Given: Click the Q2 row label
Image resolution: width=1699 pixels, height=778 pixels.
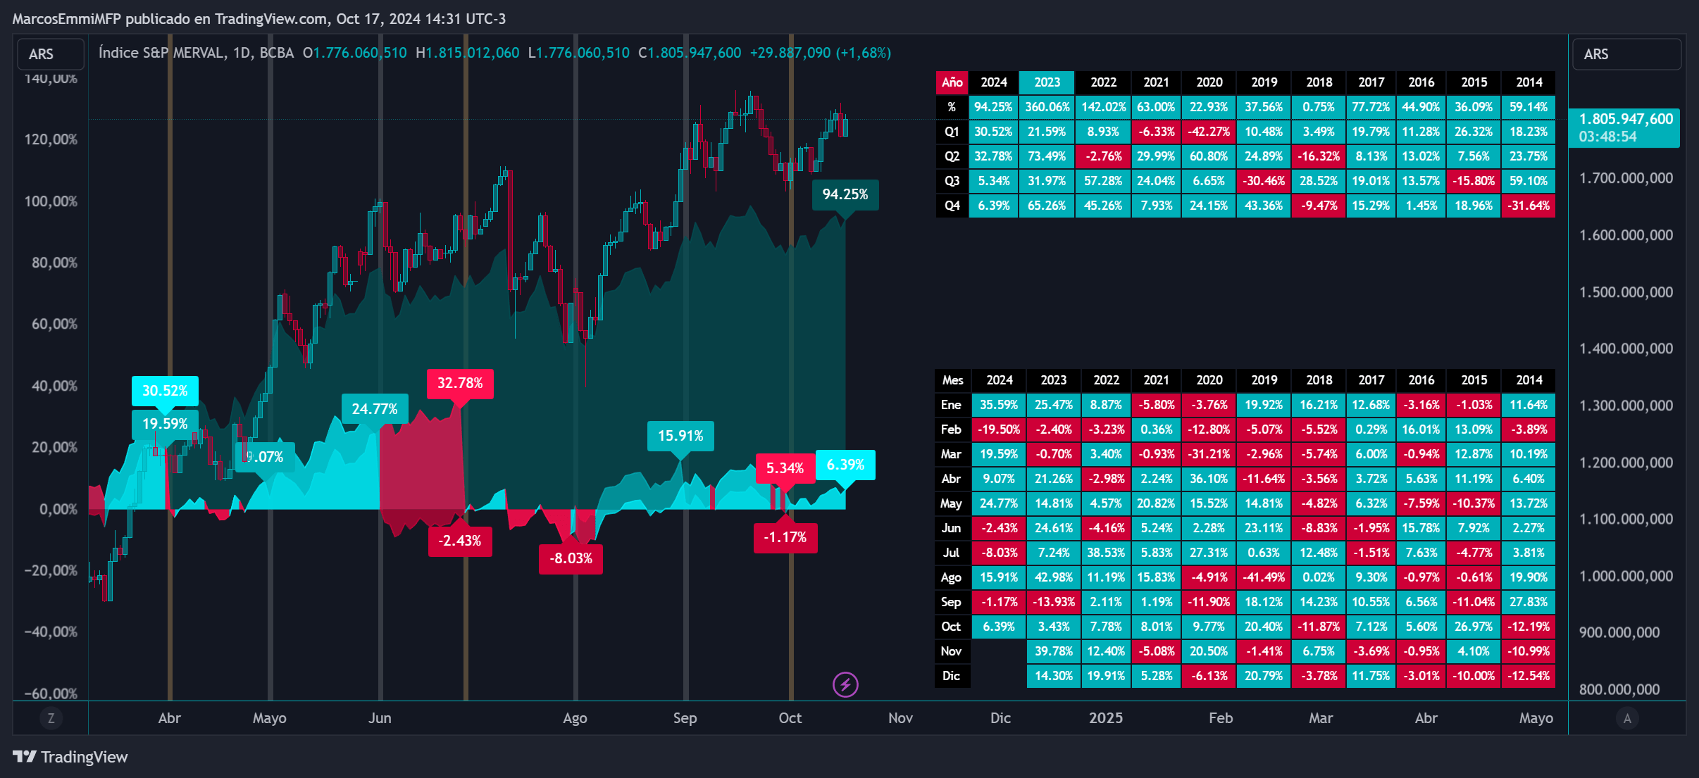Looking at the screenshot, I should 952,156.
